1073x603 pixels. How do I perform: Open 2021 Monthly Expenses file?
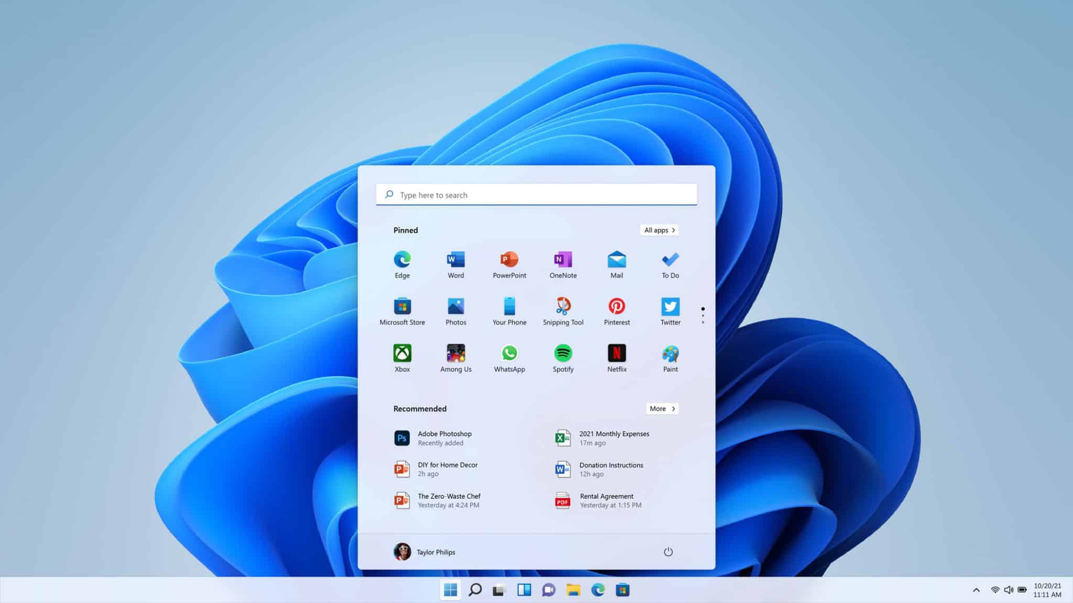coord(615,438)
